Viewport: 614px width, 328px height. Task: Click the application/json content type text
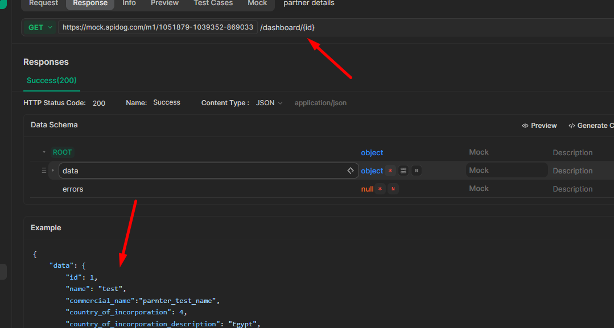click(x=320, y=103)
